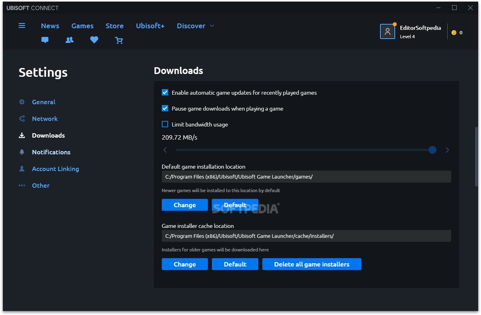The width and height of the screenshot is (481, 315).
Task: Open the Ubisoft+ tab
Action: click(x=150, y=26)
